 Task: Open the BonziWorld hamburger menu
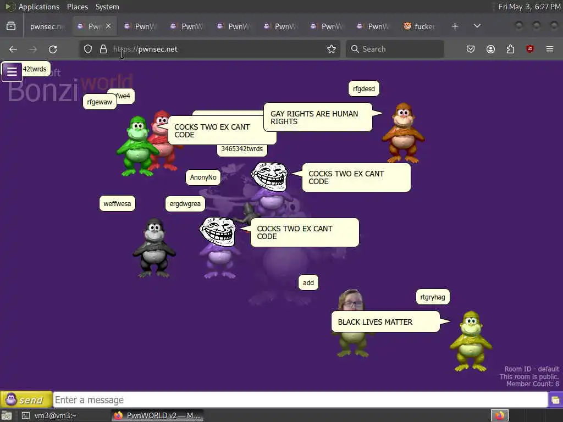[x=12, y=71]
